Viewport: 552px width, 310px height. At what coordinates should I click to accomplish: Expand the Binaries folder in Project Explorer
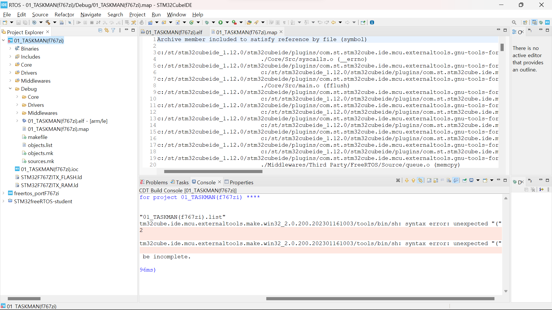coord(11,49)
